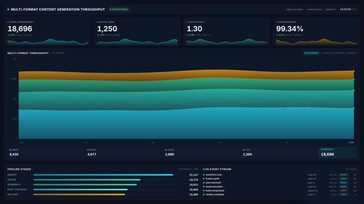This screenshot has width=364, height=204.
Task: Click the 14:32:05 clock readout
Action: [x=345, y=10]
